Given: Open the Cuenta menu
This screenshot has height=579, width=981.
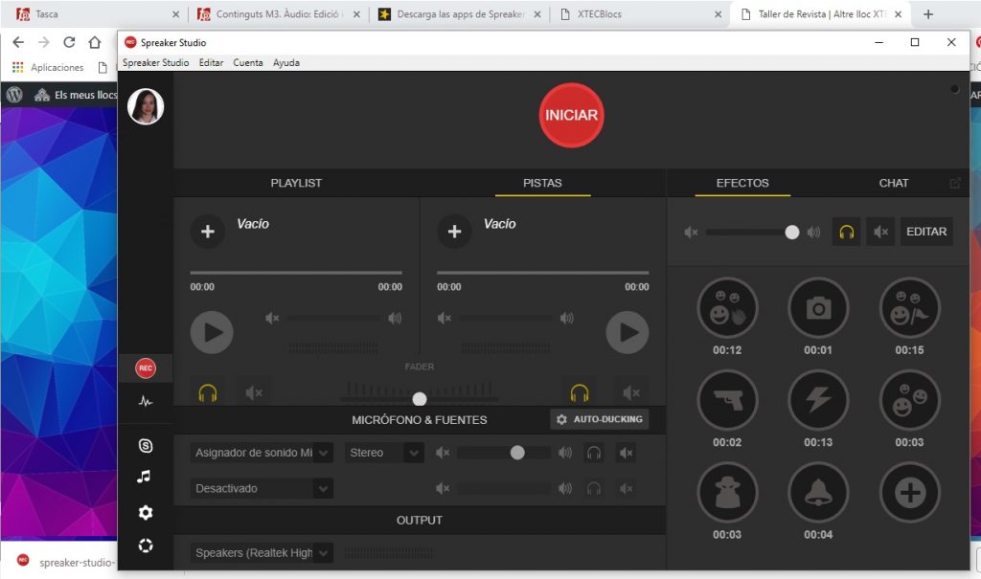Looking at the screenshot, I should click(x=247, y=62).
